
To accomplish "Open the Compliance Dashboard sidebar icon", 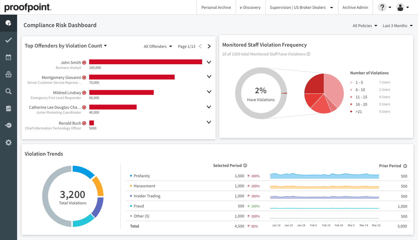I will point(8,23).
